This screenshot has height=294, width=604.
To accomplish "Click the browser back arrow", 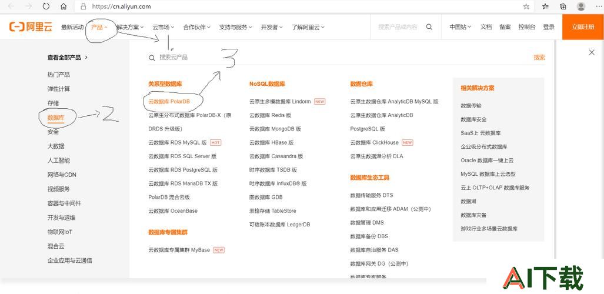I will click(11, 6).
